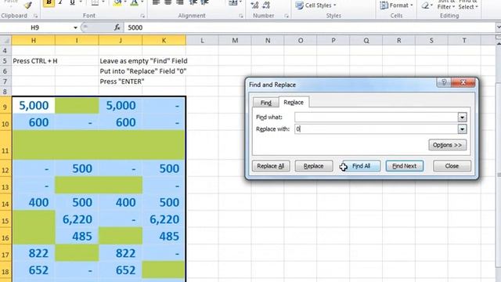This screenshot has height=282, width=501.
Task: Open the Clipboard dialog launcher
Action: 35,16
